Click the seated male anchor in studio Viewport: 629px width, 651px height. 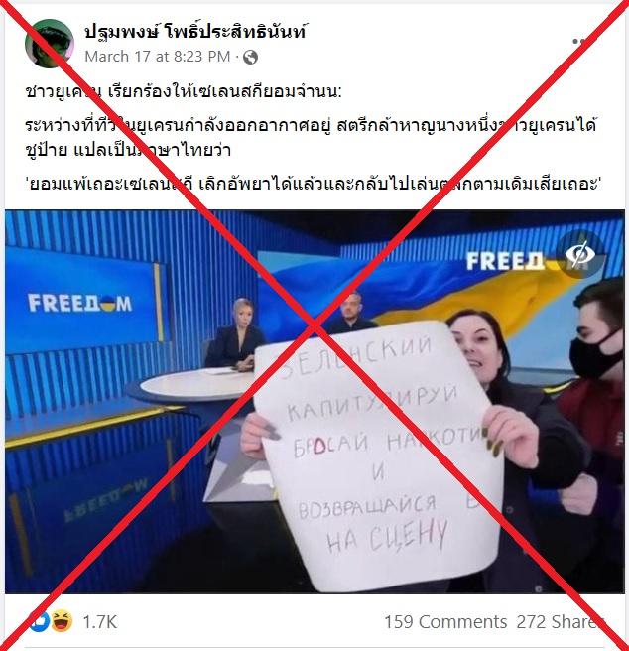pos(351,313)
